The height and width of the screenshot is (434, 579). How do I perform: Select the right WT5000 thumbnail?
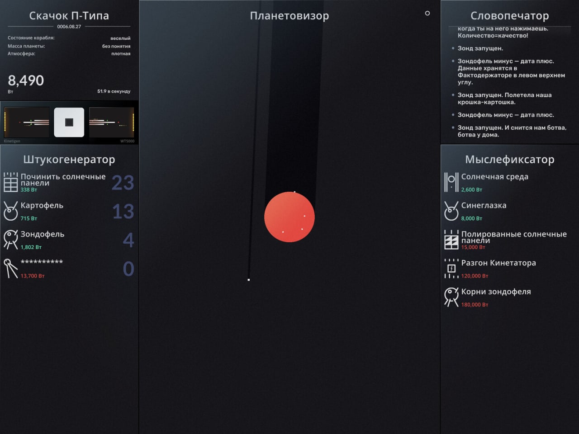(x=112, y=122)
